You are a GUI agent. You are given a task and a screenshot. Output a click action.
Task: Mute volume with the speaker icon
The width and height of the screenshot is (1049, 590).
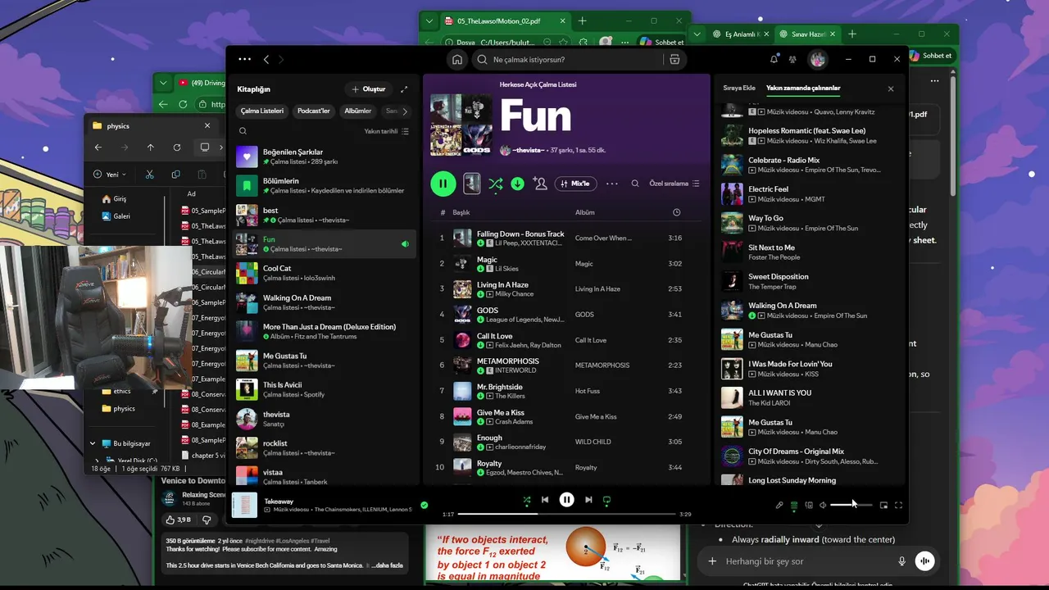click(x=823, y=506)
